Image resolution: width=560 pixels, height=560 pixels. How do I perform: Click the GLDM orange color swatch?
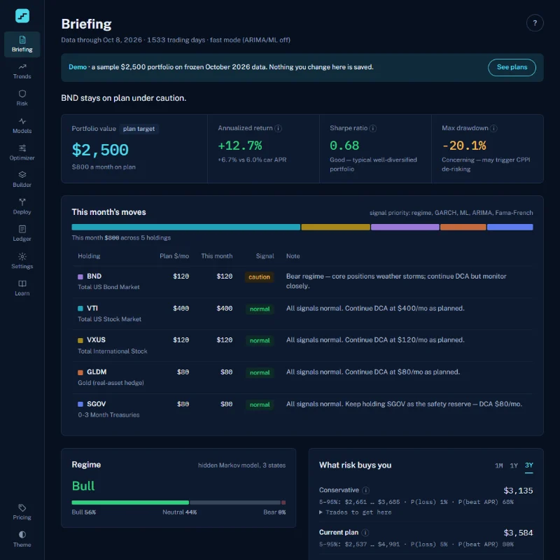click(x=80, y=372)
